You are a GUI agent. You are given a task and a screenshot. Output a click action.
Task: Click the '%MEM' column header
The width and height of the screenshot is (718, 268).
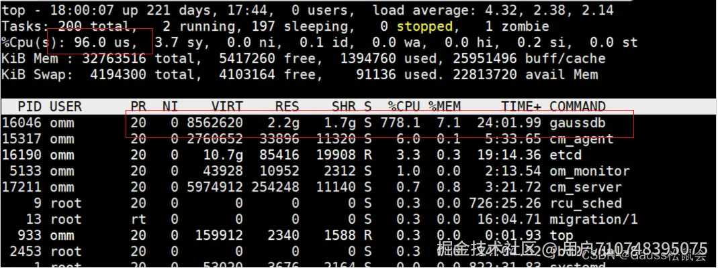click(x=445, y=107)
